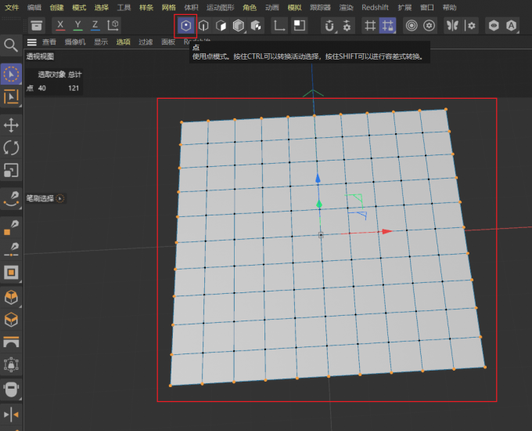Image resolution: width=532 pixels, height=431 pixels.
Task: Open the 网格 menu
Action: pos(169,8)
